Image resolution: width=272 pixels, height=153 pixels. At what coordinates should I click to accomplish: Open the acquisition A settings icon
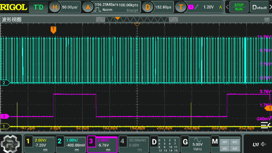(88, 7)
